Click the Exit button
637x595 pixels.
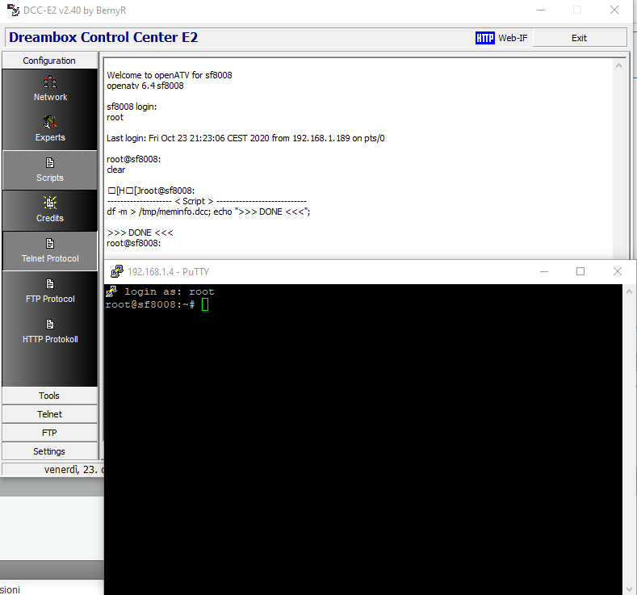(580, 38)
